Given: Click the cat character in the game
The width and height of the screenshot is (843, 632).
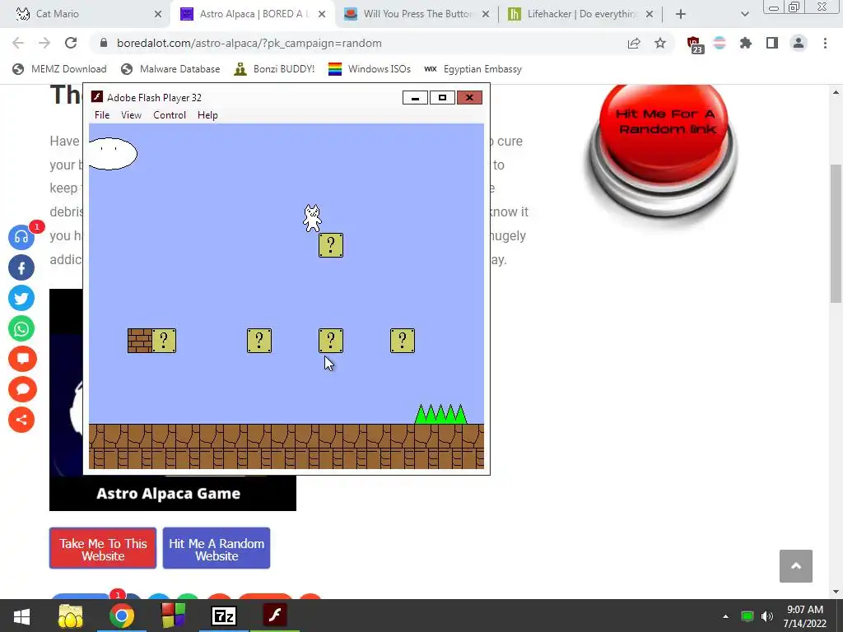Looking at the screenshot, I should click(x=312, y=218).
